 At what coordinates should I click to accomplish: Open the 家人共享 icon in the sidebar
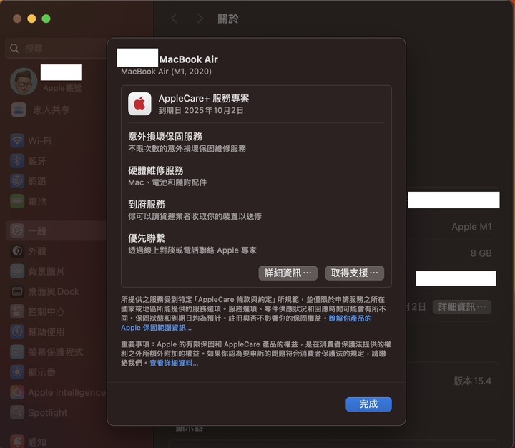(19, 109)
